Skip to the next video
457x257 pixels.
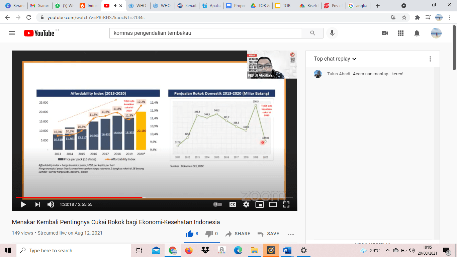37,204
